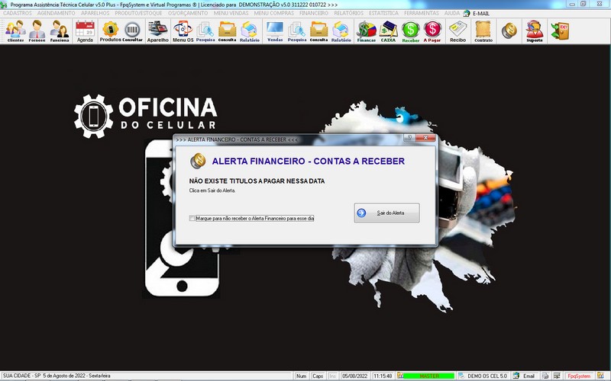The image size is (611, 381).
Task: Click the printer icon in status bar
Action: click(545, 376)
